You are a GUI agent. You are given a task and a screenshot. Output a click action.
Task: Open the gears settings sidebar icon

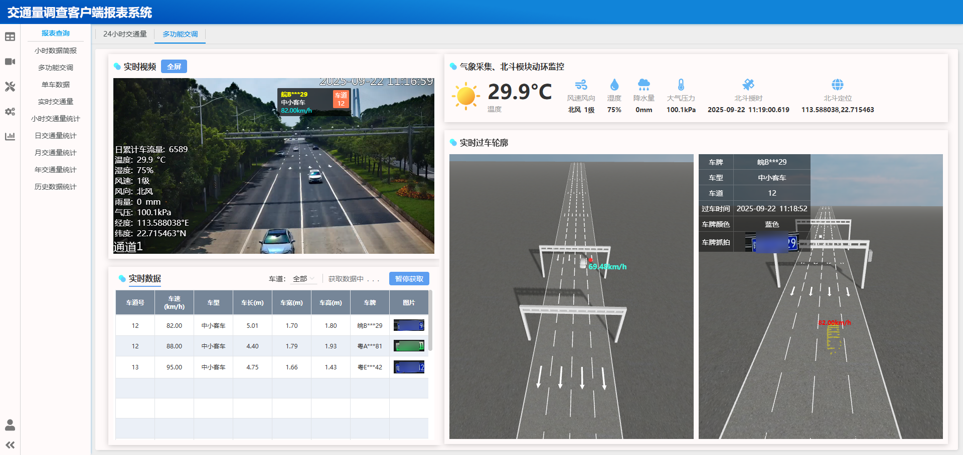click(10, 112)
